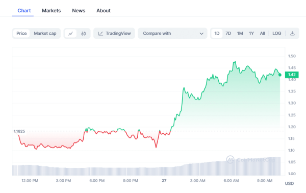Select the 7D time range
Screen dimensions: 306x193
coord(228,33)
